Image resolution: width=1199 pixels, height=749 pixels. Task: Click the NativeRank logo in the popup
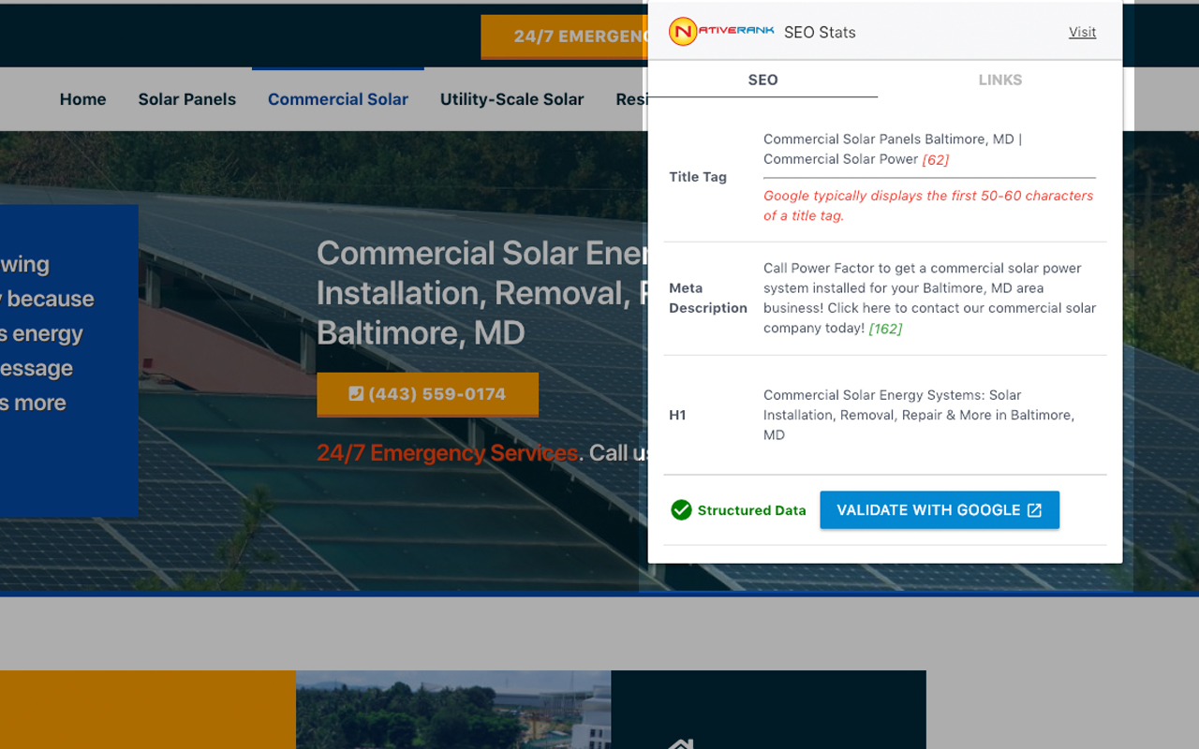pyautogui.click(x=721, y=32)
